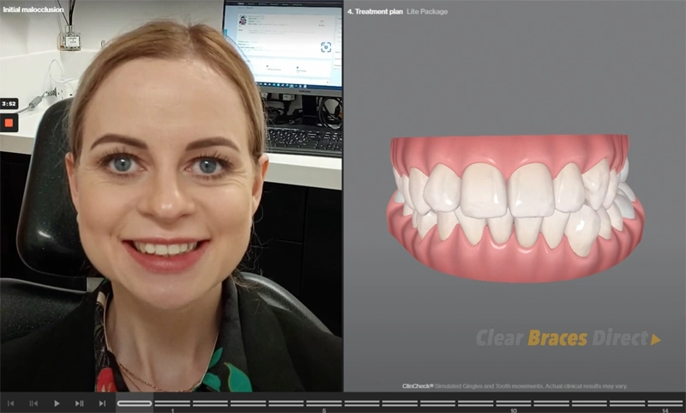686x413 pixels.
Task: Click the '4. Treatment plan' title
Action: point(375,11)
